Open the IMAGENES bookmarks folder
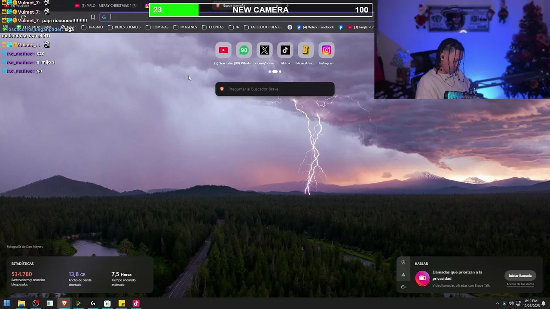The width and height of the screenshot is (550, 309). (185, 27)
